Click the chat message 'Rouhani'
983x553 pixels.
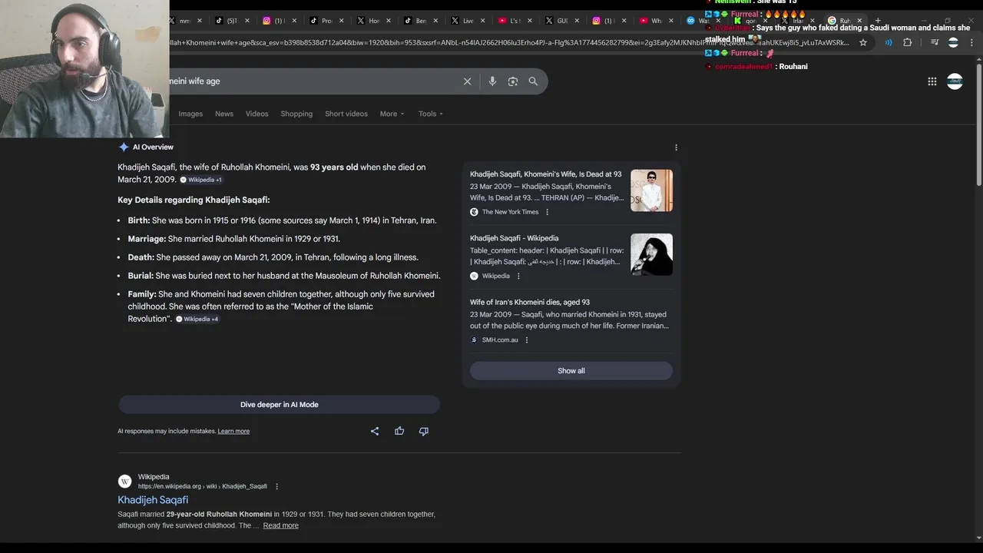point(793,67)
